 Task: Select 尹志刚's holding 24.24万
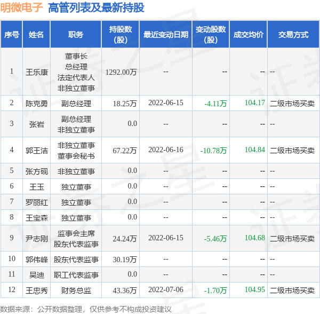point(125,239)
